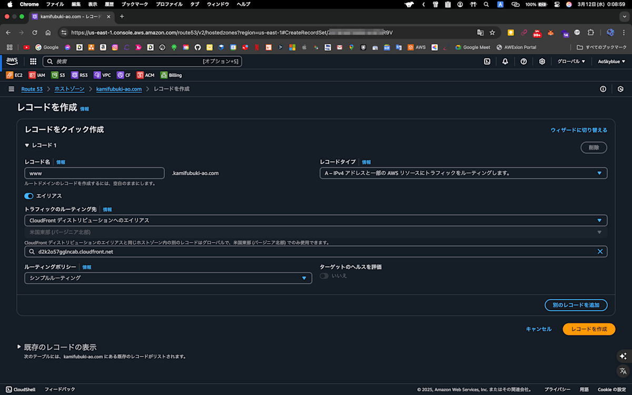
Task: Open the AWS services grid menu
Action: click(x=33, y=61)
